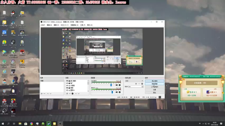This screenshot has width=225, height=126.
Task: Click the 开始录制 start recording button
Action: 154,84
